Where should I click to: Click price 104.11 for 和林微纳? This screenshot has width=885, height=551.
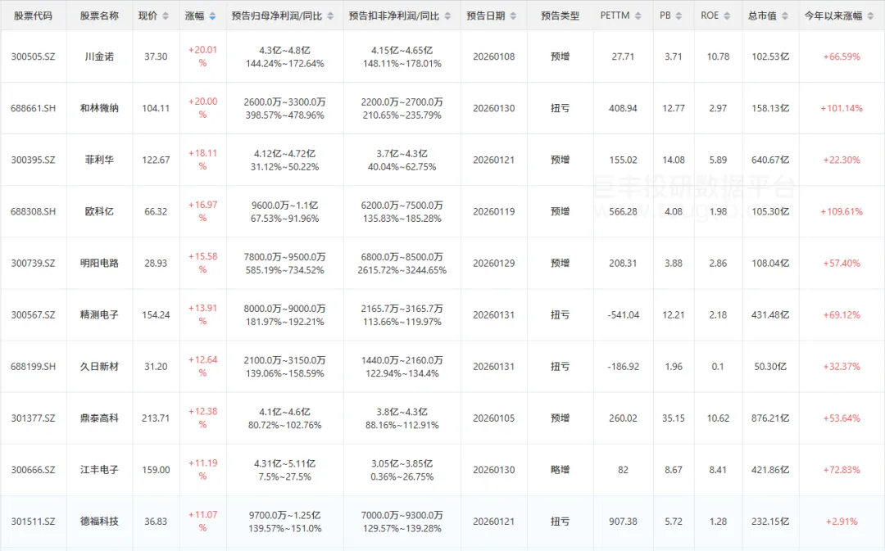(x=156, y=108)
